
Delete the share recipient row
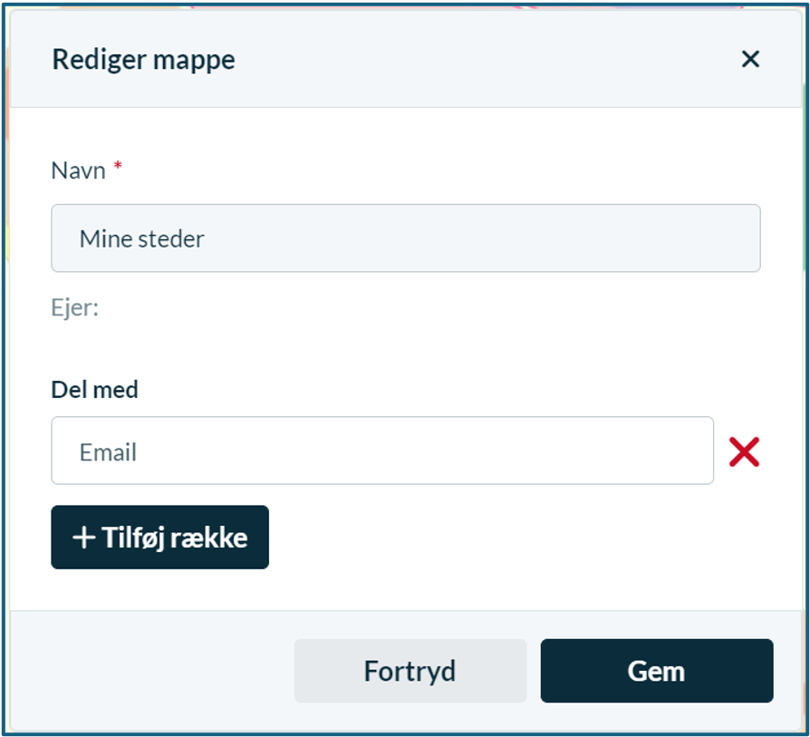point(744,451)
